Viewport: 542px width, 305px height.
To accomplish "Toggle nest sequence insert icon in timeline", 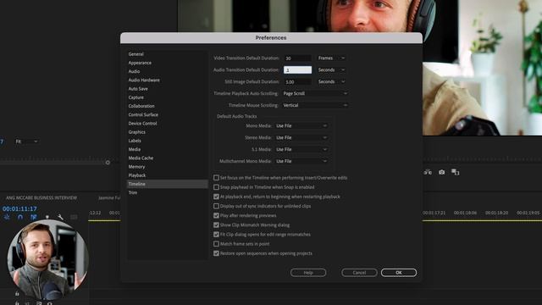I will coord(7,217).
